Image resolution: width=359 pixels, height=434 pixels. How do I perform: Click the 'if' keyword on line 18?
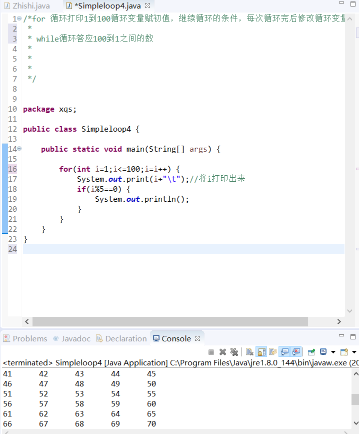pos(81,189)
